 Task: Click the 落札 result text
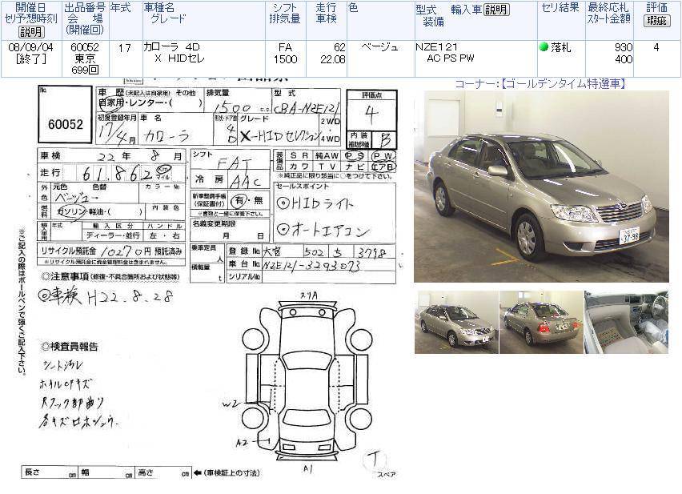[561, 47]
